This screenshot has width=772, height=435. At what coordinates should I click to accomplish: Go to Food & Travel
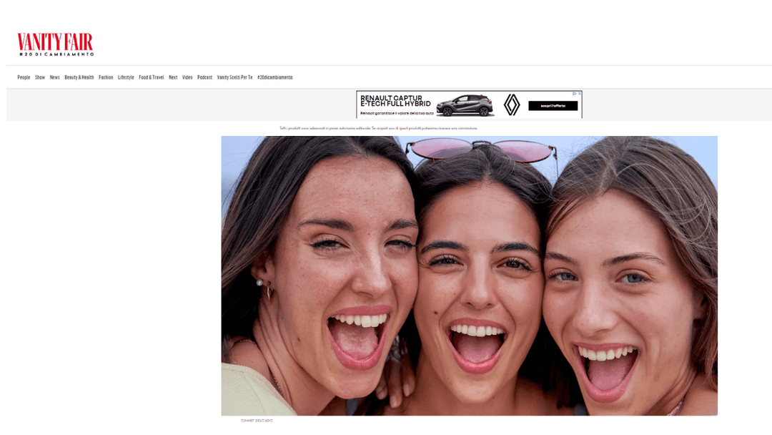[151, 77]
